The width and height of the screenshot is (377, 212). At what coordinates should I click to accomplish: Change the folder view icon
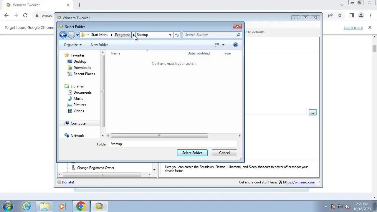pos(217,45)
